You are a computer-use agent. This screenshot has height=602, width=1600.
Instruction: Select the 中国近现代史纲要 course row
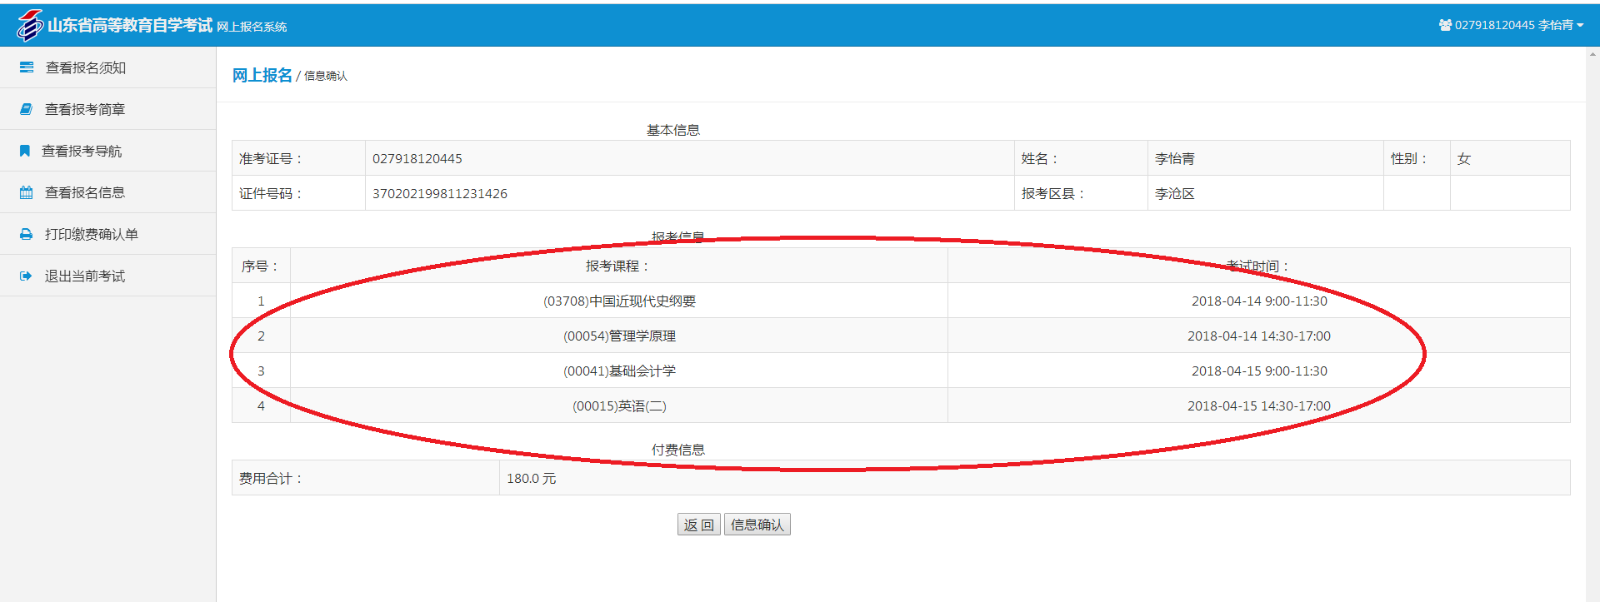pos(619,301)
